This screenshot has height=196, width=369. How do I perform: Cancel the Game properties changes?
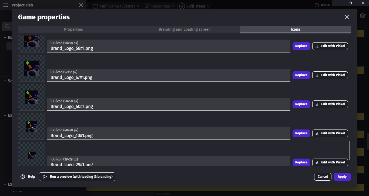coord(323,177)
